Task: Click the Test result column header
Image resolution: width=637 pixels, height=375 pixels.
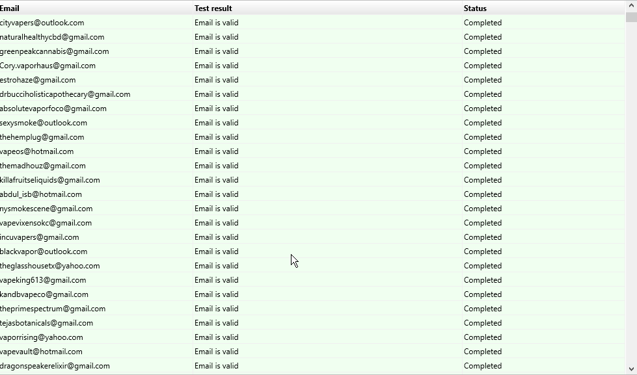Action: [213, 8]
